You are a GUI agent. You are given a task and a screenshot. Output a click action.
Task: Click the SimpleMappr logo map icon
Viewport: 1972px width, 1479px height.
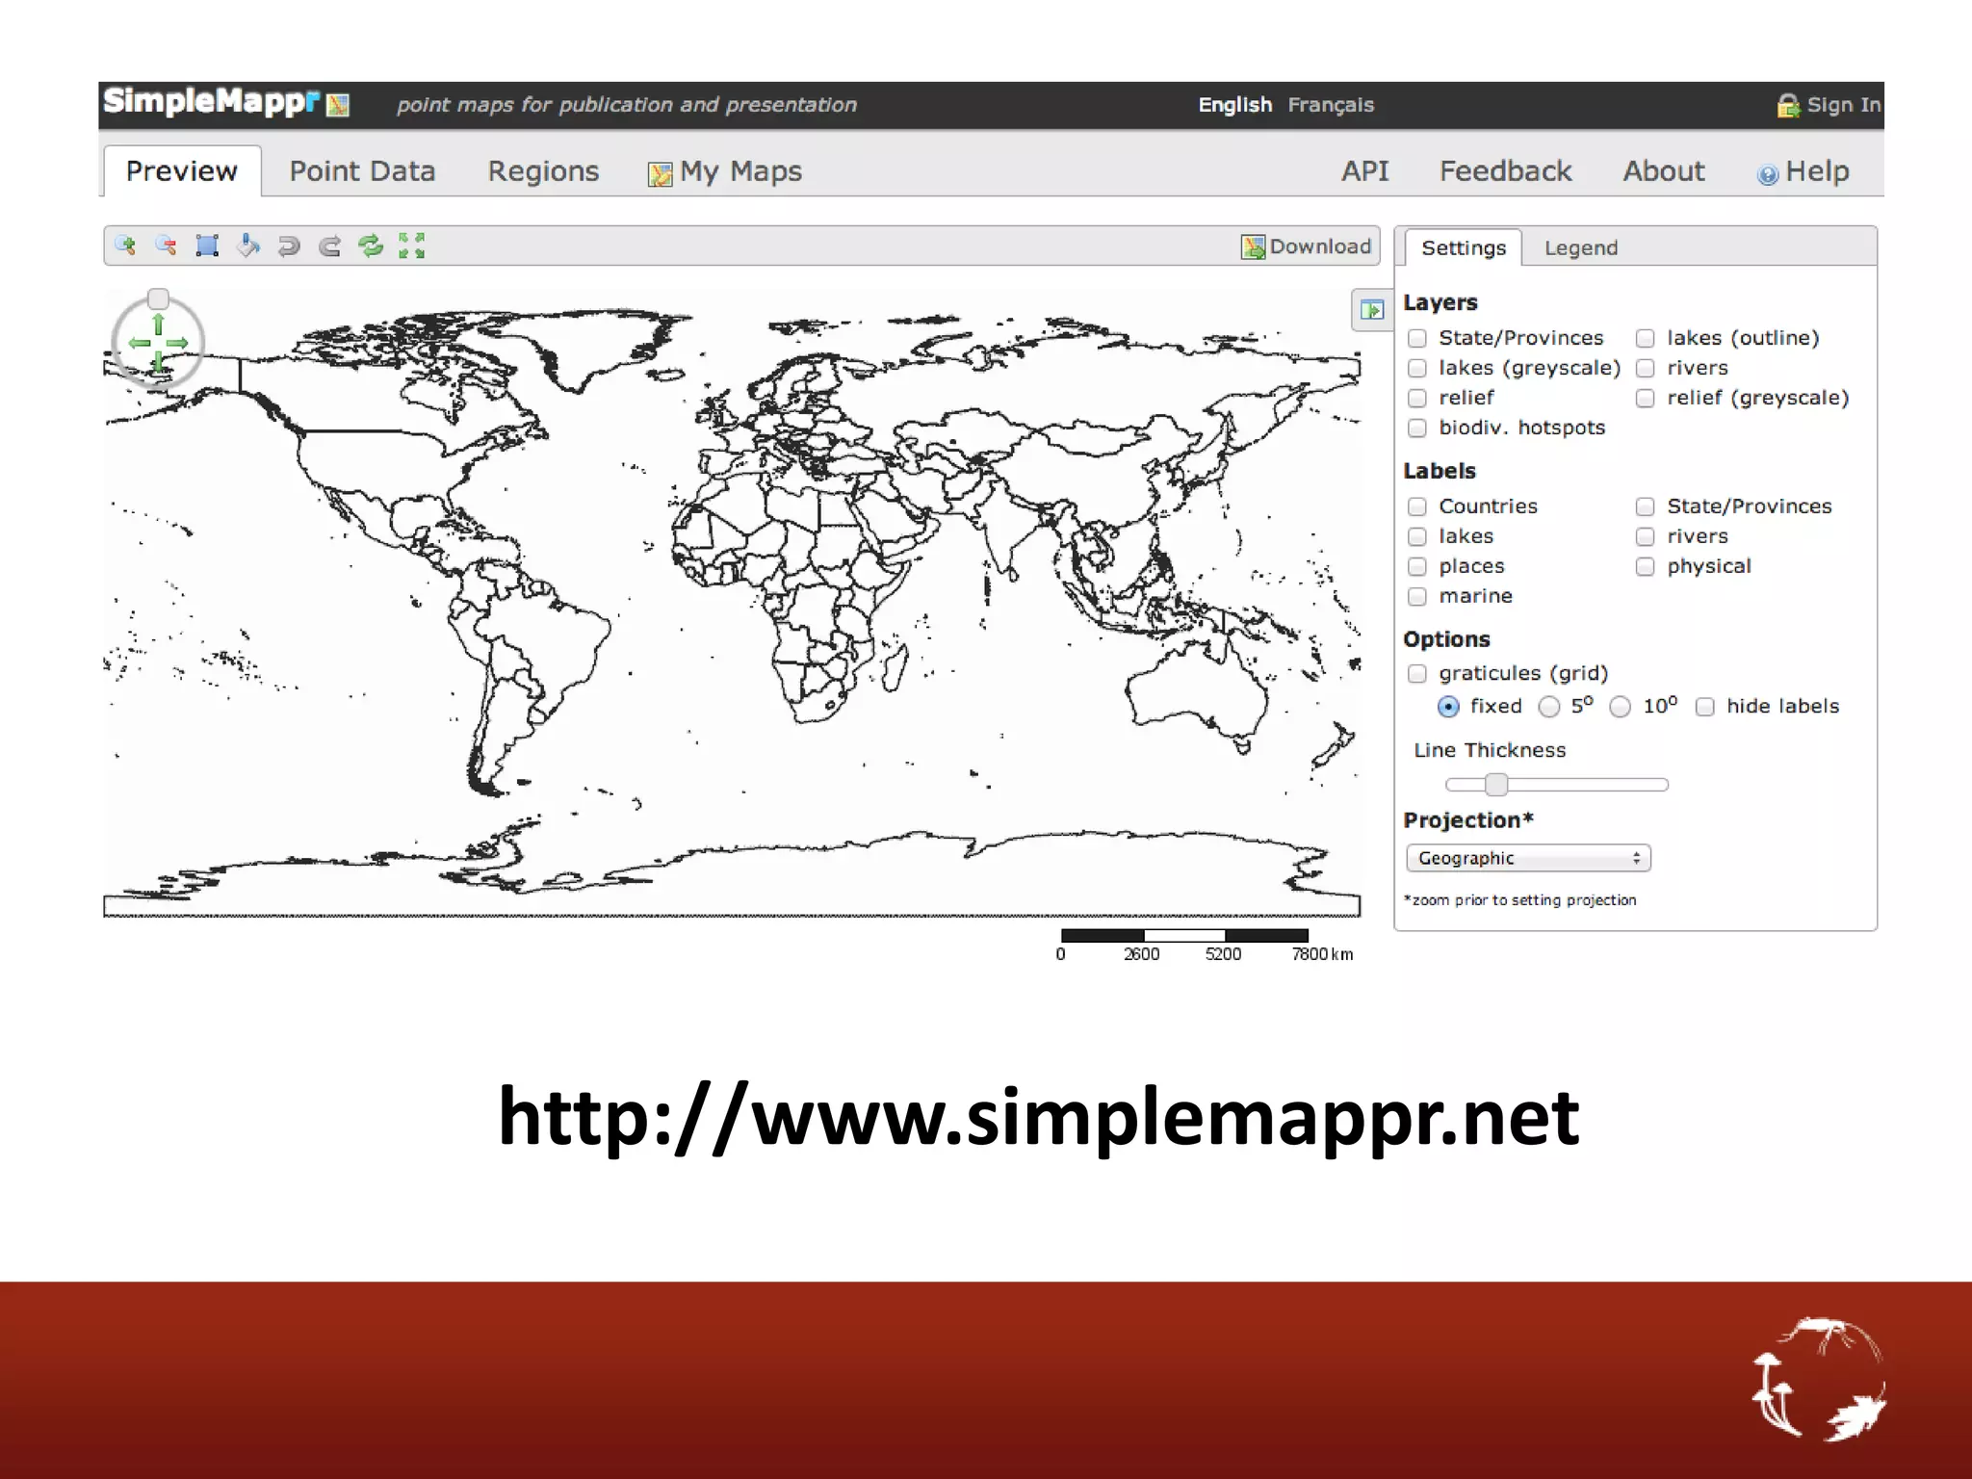[x=338, y=104]
